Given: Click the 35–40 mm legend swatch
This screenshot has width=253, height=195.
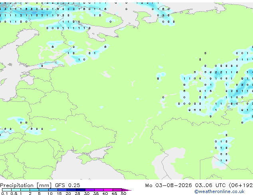Looking at the screenshot, I should (99, 190).
